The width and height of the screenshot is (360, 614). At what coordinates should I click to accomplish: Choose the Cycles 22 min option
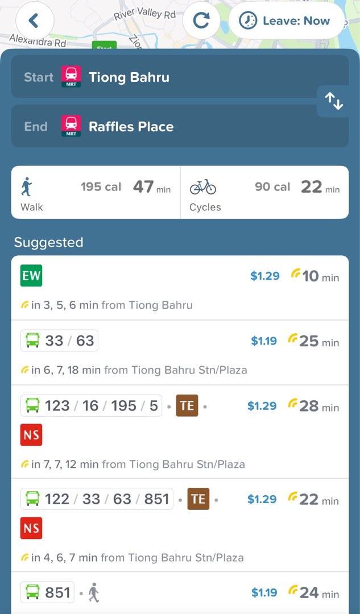click(x=264, y=192)
